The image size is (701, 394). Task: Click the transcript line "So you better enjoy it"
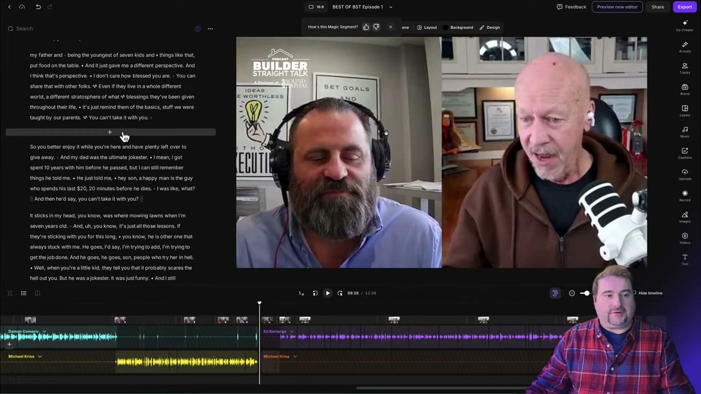click(57, 147)
